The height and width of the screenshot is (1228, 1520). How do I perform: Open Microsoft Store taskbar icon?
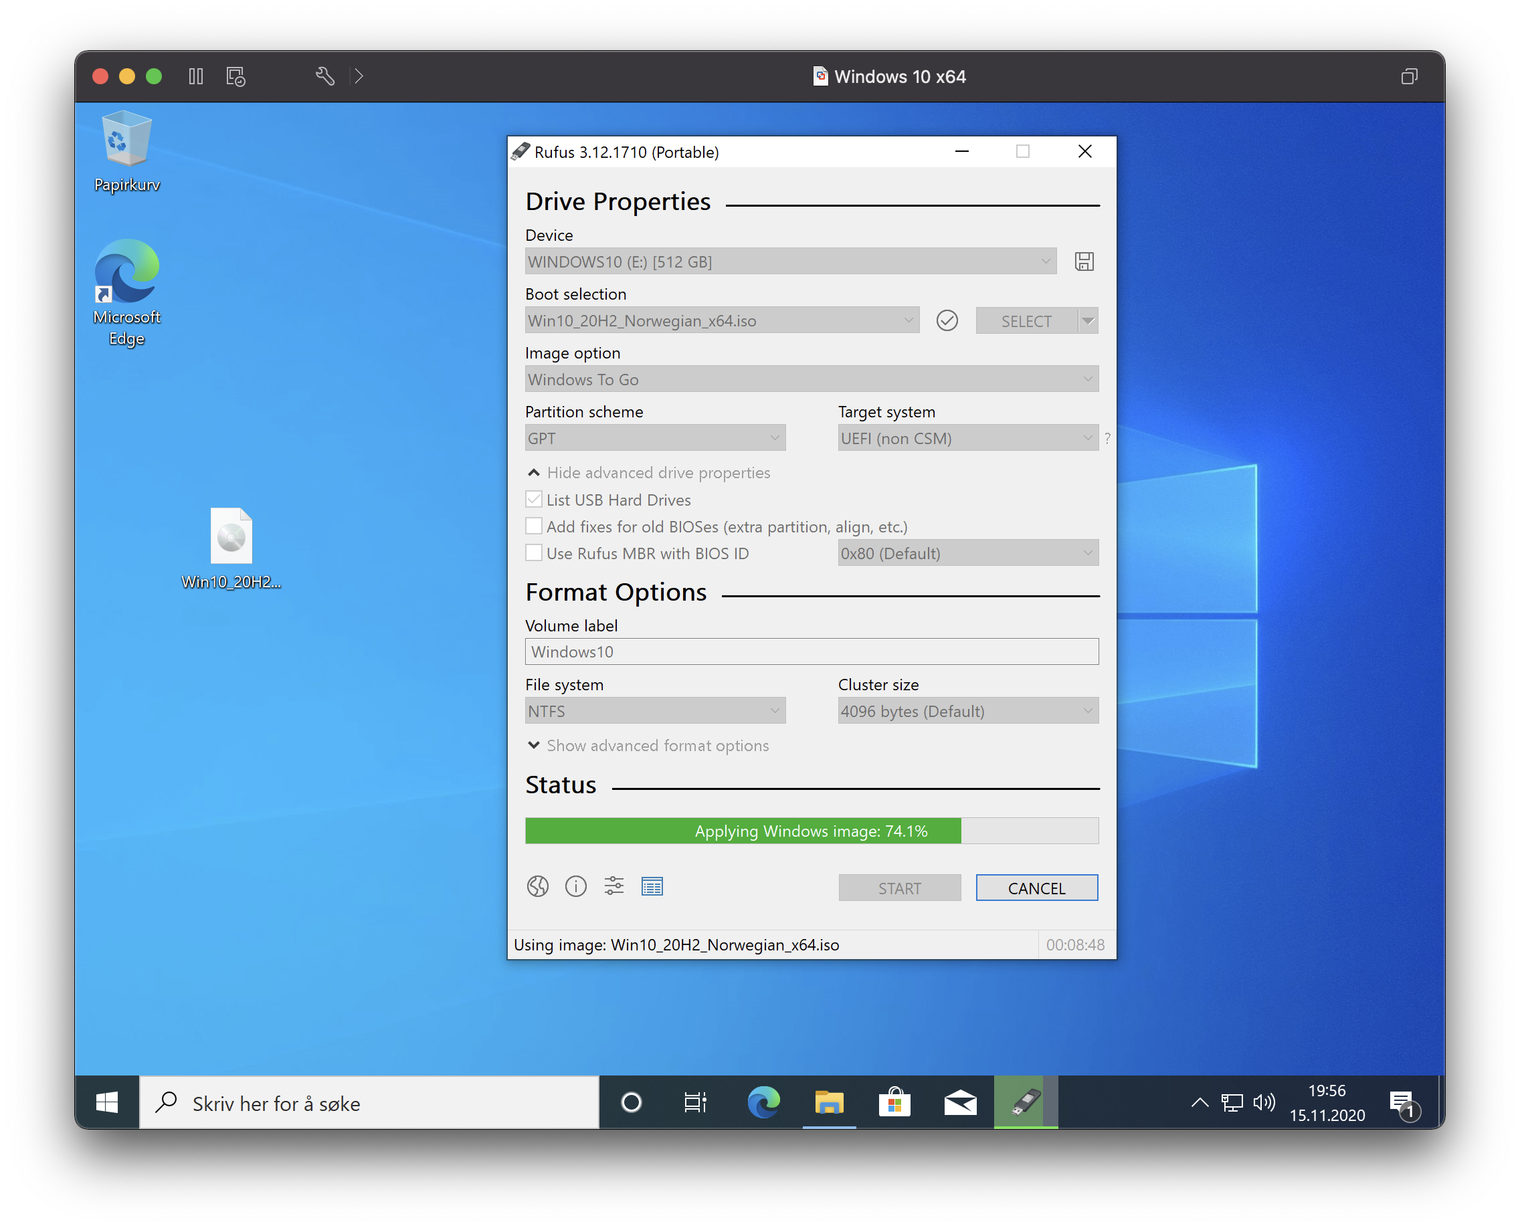[x=894, y=1102]
